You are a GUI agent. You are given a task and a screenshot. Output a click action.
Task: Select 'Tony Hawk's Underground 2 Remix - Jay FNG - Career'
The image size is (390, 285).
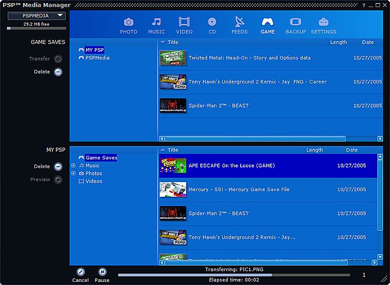(258, 82)
